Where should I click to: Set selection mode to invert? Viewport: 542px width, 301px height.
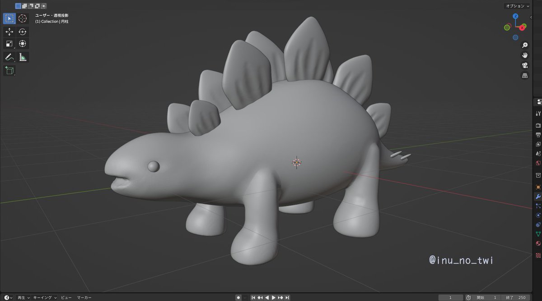click(x=37, y=6)
